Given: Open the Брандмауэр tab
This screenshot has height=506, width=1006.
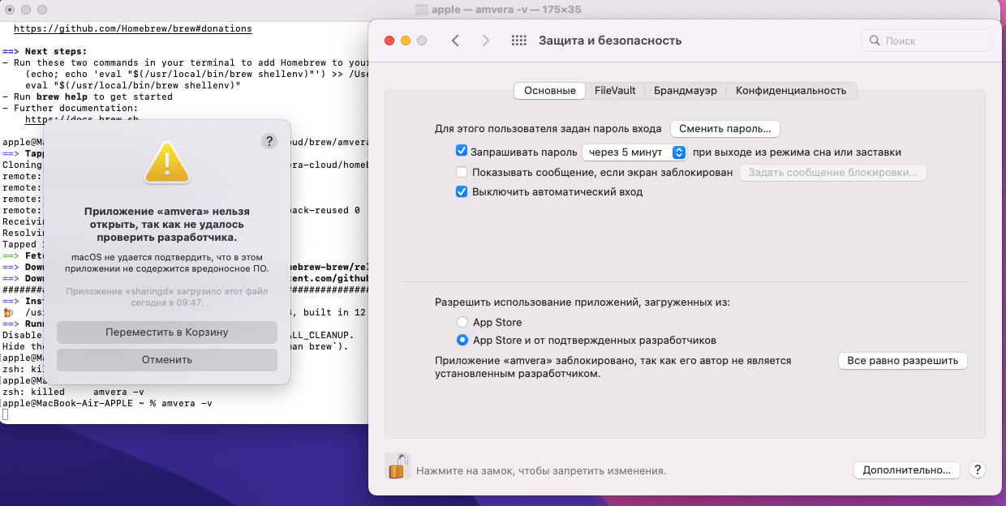Looking at the screenshot, I should (x=686, y=91).
